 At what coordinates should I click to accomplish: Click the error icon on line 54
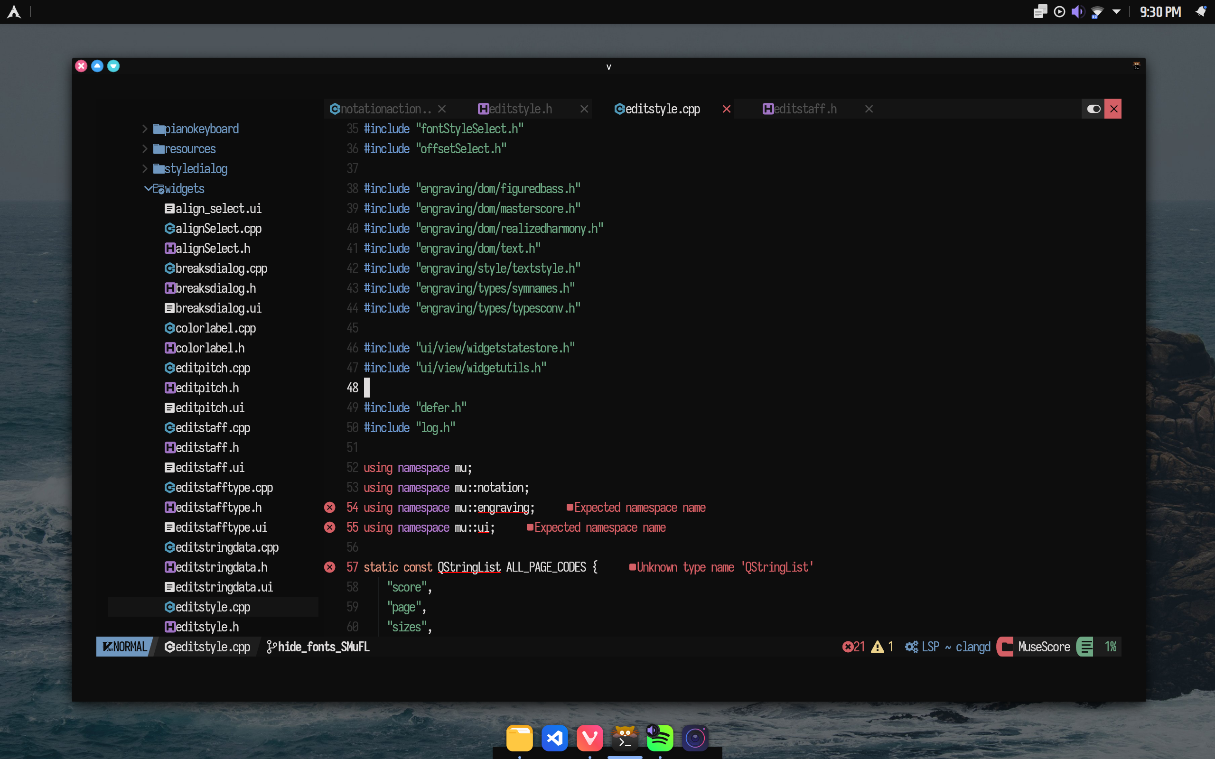tap(329, 507)
